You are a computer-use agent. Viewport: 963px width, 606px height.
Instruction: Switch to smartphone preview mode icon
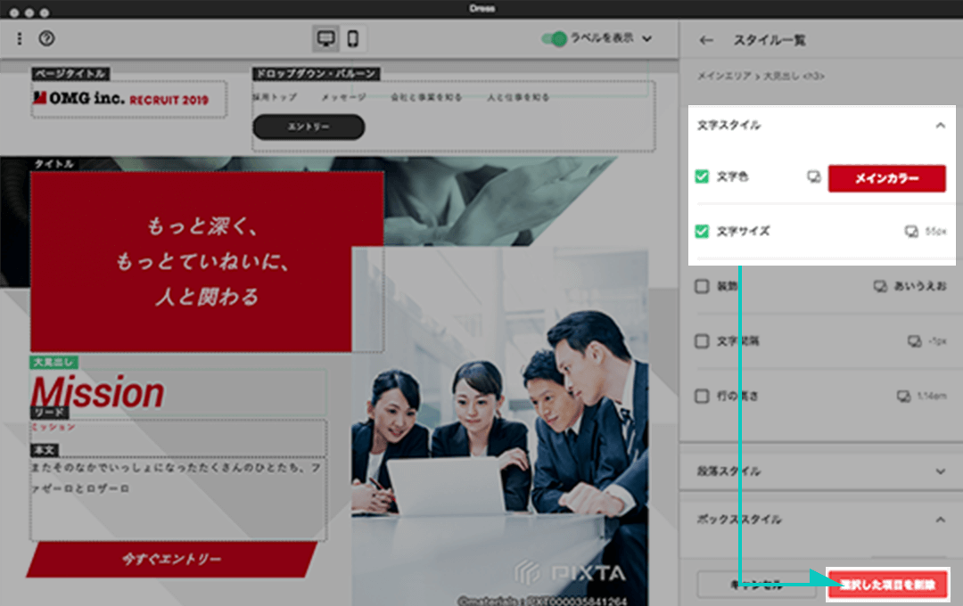[354, 38]
